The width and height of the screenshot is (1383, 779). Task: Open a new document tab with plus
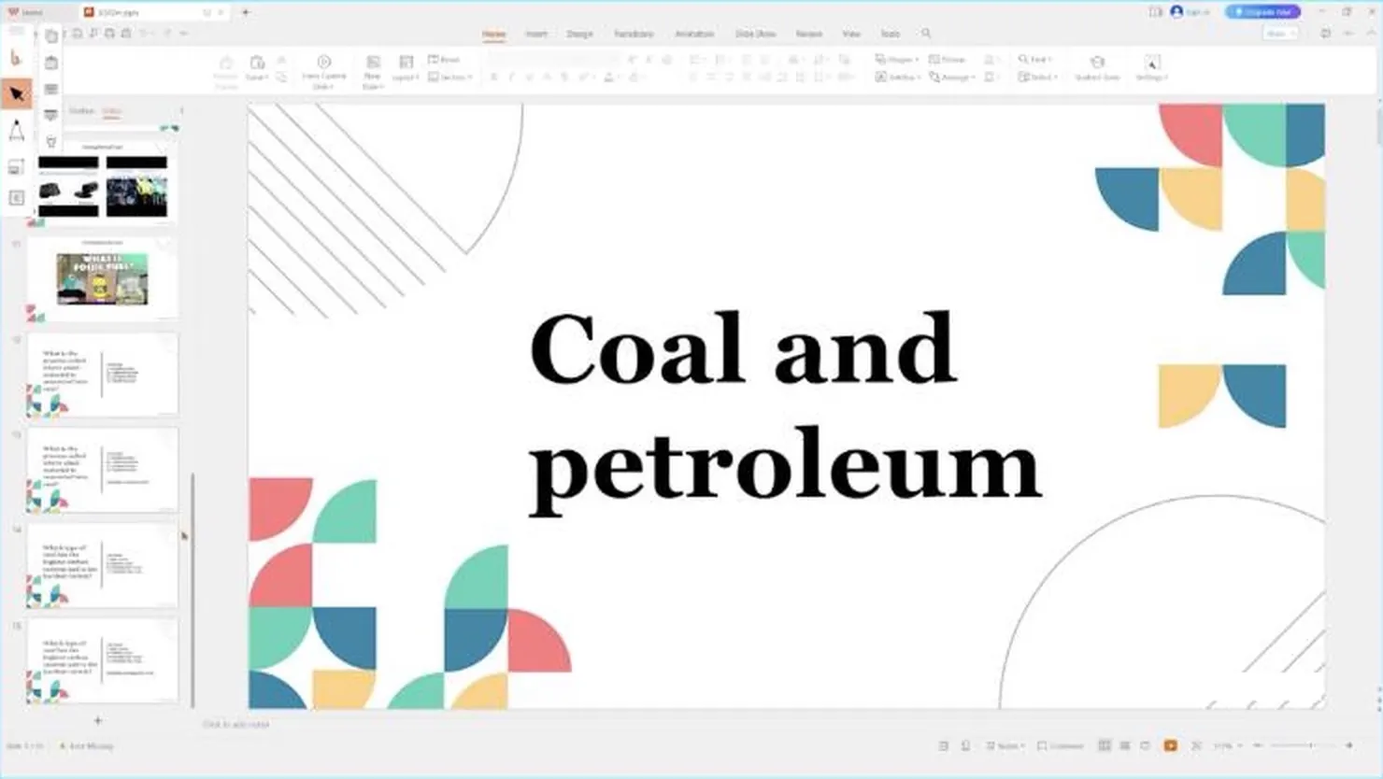246,12
